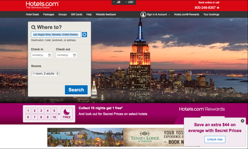Open Hotel Deals menu item
The width and height of the screenshot is (248, 149).
tap(32, 15)
